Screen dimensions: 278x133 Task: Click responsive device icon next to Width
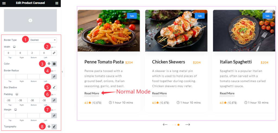(14, 47)
